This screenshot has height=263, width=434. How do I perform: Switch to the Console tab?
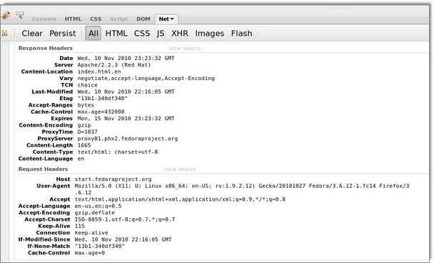44,19
